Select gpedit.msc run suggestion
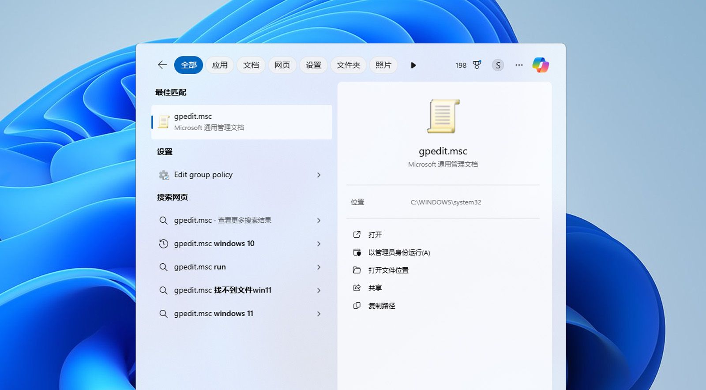 [x=241, y=267]
